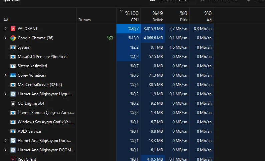Expand Hizmet Ana Bilgisayarı: Uygul... group
265x161 pixels.
click(5, 94)
